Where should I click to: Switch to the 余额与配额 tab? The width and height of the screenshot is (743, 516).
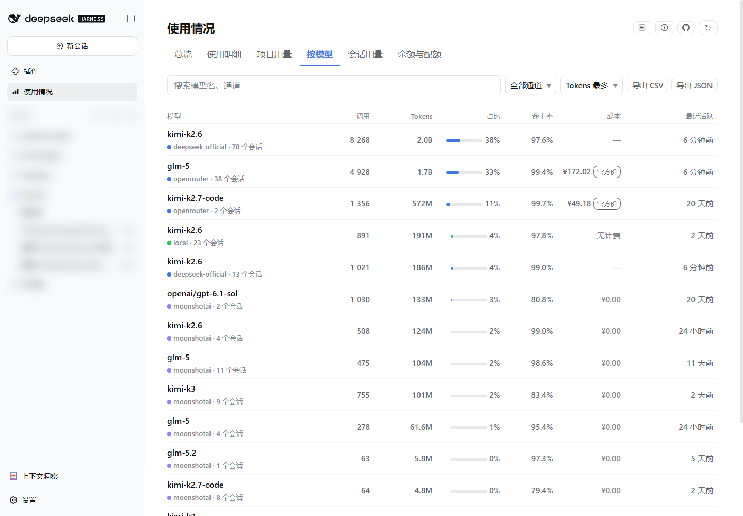[x=419, y=54]
